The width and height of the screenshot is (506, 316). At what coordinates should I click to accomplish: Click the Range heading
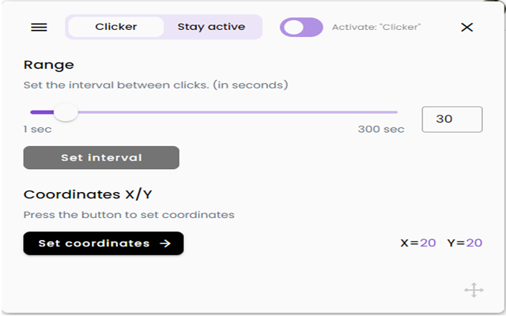49,65
